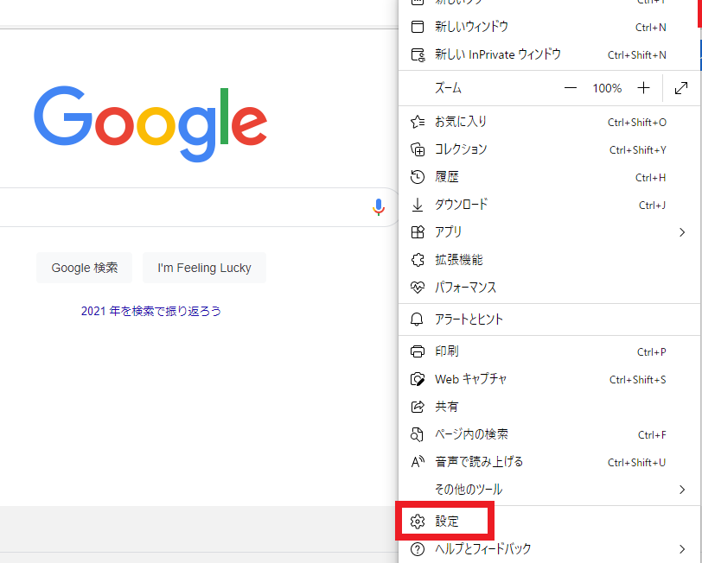Select ページ内の検索 menu item
This screenshot has height=563, width=702.
point(549,434)
